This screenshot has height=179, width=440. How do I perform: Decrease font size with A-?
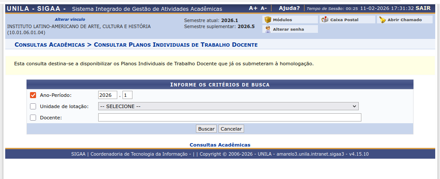tap(264, 8)
